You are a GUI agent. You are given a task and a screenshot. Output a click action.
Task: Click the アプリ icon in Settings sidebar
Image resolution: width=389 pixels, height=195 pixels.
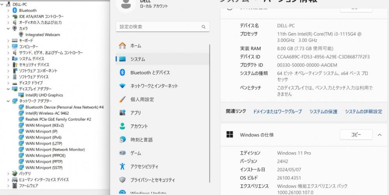click(122, 113)
